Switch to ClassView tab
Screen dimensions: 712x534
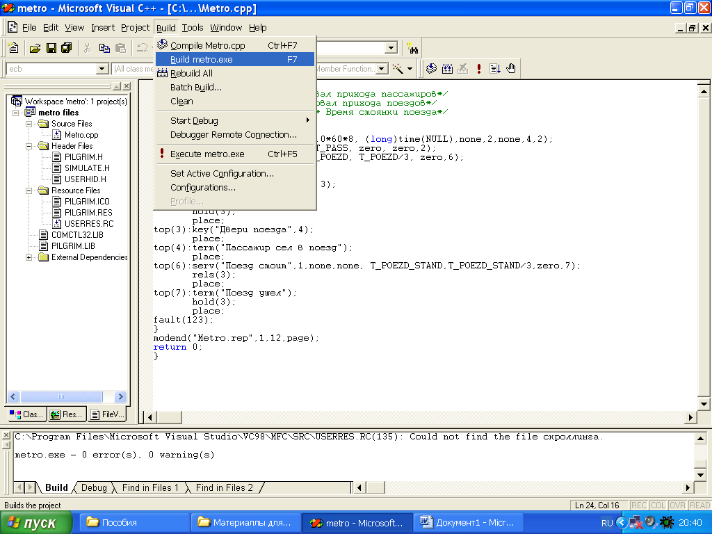pos(26,414)
